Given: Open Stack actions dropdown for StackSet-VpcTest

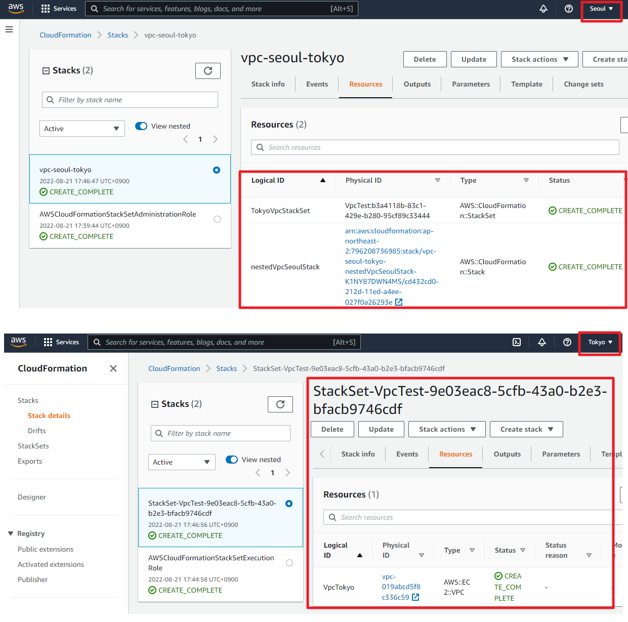Looking at the screenshot, I should [447, 429].
